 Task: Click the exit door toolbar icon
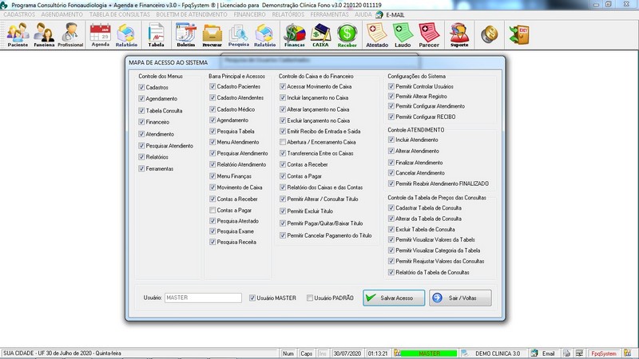(x=519, y=34)
